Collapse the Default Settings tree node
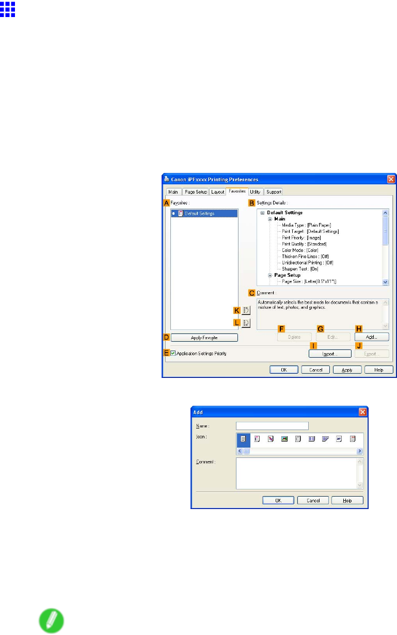Image resolution: width=397 pixels, height=635 pixels. [x=262, y=213]
